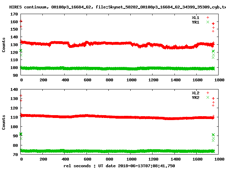The width and height of the screenshot is (226, 169).
Task: Click y-axis 110 tick on XL2/YR2 plot
Action: (14, 117)
